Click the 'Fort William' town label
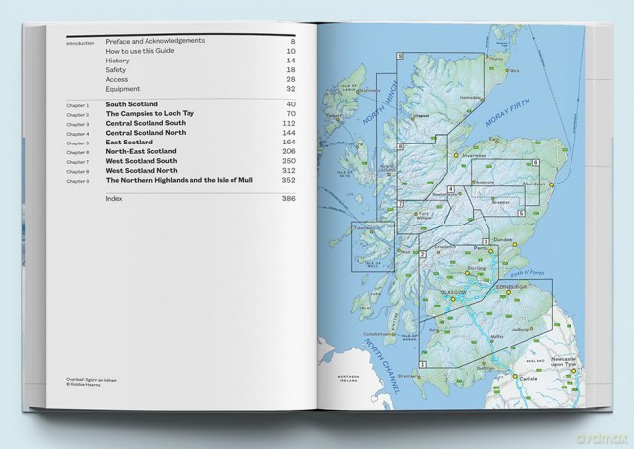Image resolution: width=634 pixels, height=449 pixels. [424, 216]
